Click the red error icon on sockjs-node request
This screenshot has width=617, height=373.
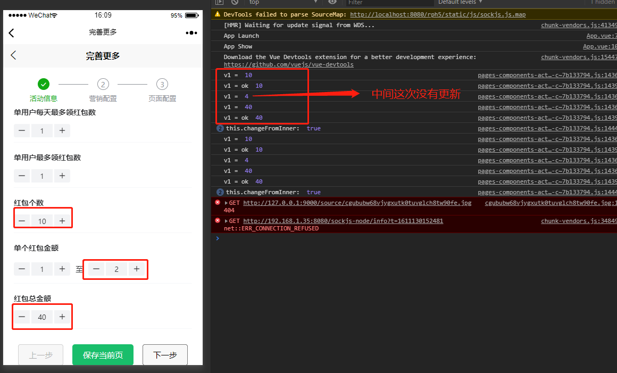(218, 221)
